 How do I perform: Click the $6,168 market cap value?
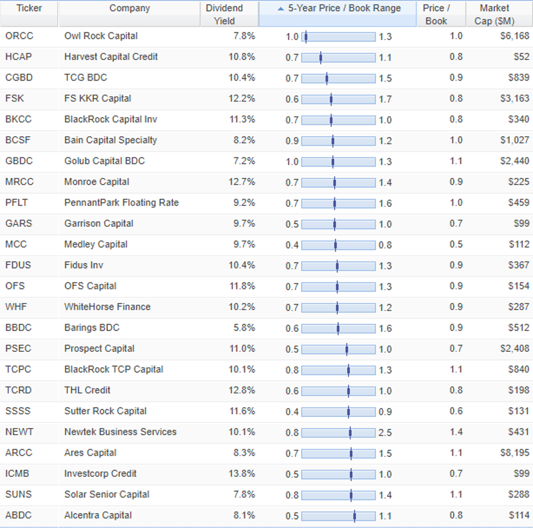pos(515,36)
